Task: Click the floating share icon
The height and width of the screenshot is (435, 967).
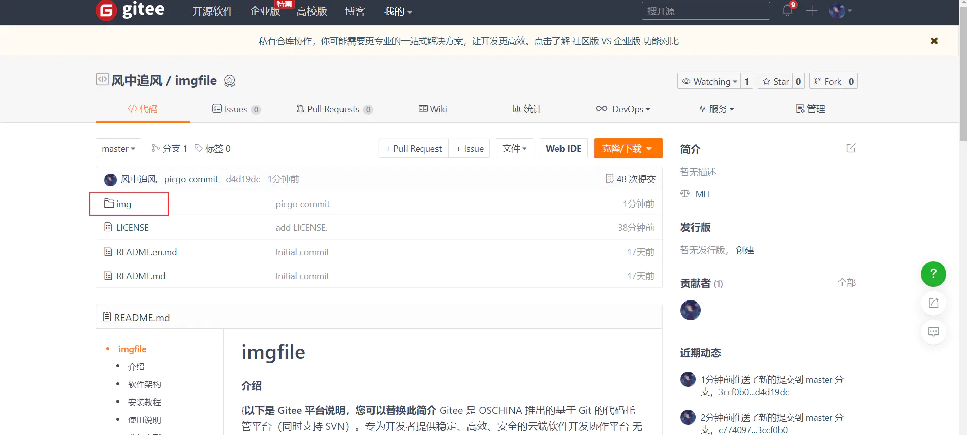Action: tap(933, 303)
